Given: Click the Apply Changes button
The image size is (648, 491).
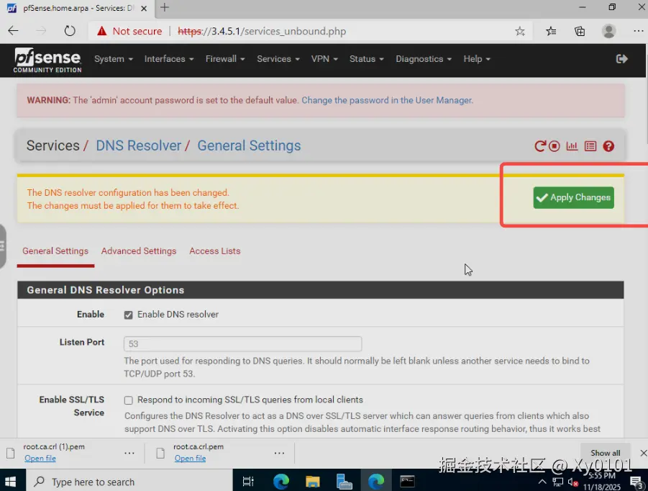Looking at the screenshot, I should point(573,198).
